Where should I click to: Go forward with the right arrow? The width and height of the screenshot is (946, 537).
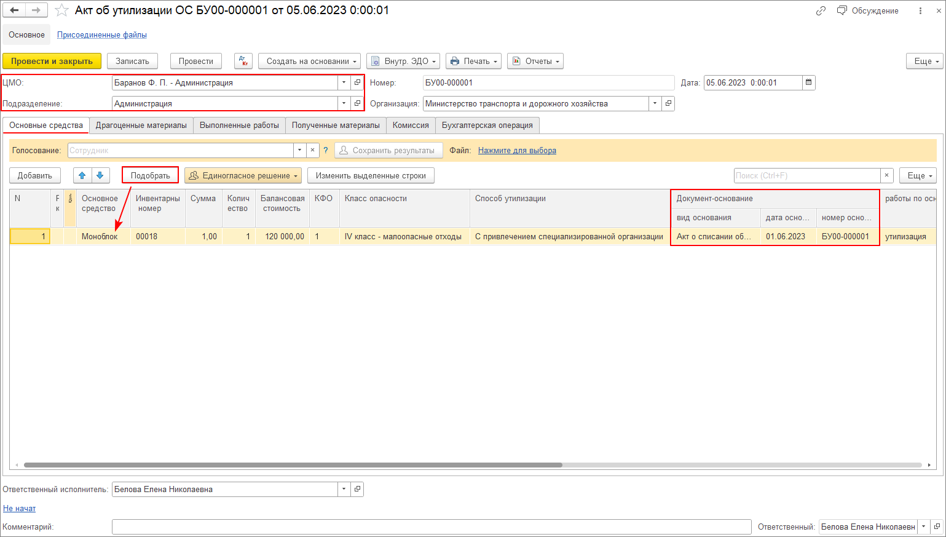point(36,10)
